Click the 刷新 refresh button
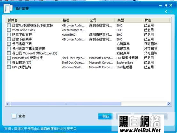The image size is (177, 133). [105, 116]
